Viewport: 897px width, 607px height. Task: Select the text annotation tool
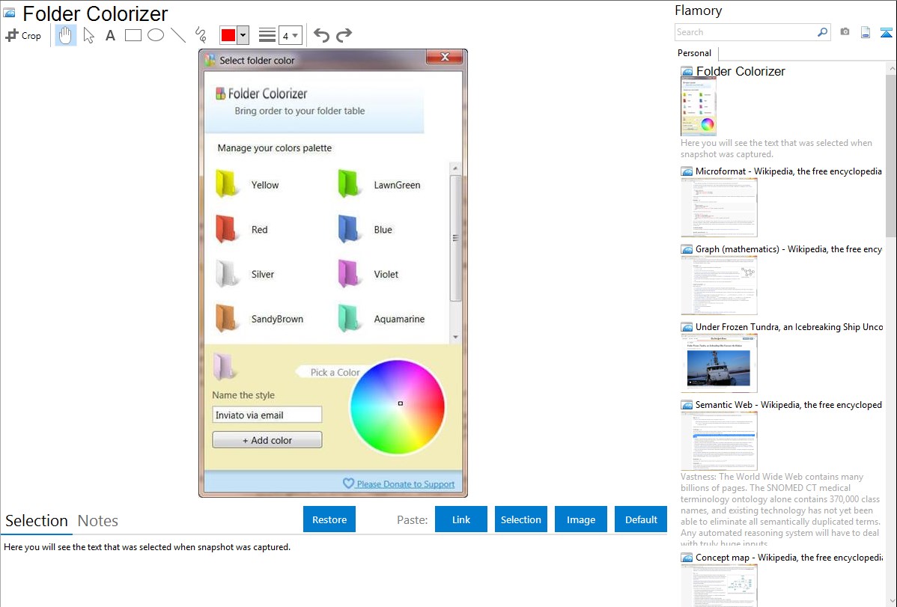[110, 35]
